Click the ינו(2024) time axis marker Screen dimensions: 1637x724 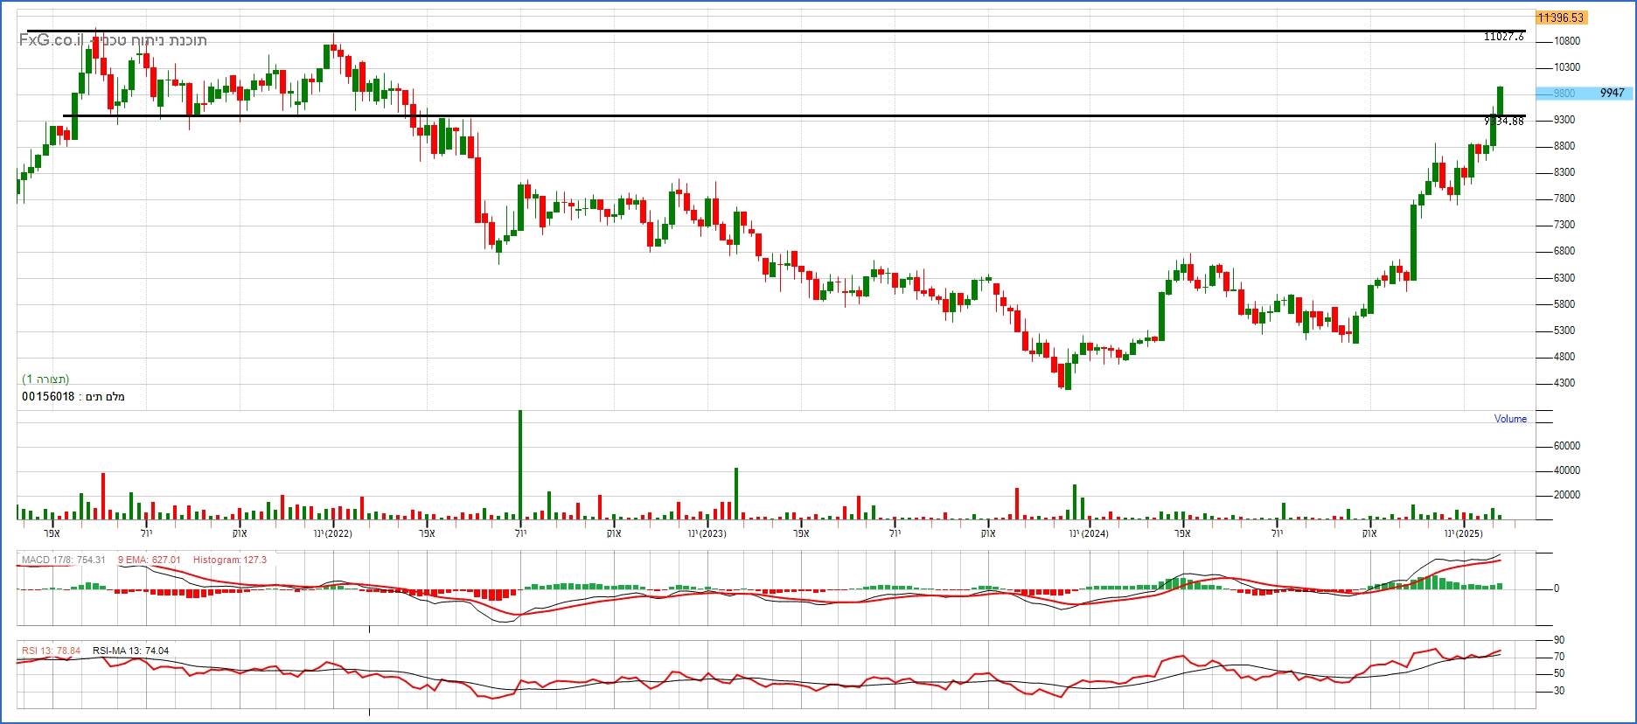(1088, 533)
